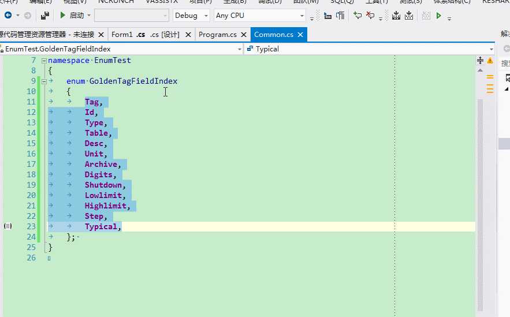Switch to the Form1.cs [设计] tab
This screenshot has width=510, height=317.
click(x=146, y=35)
